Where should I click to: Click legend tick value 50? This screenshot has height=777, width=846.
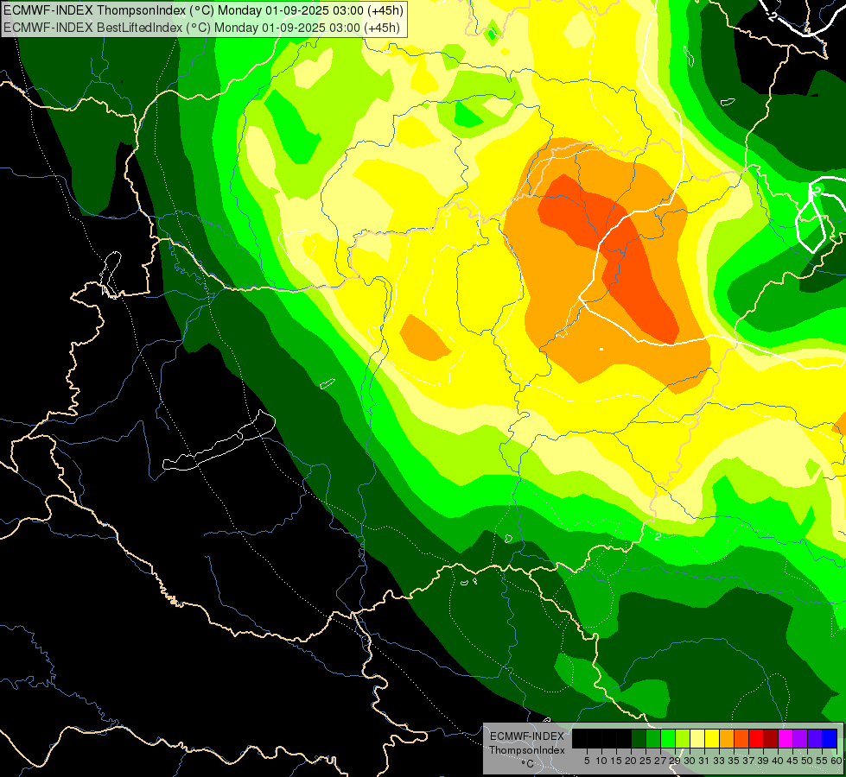pos(808,761)
